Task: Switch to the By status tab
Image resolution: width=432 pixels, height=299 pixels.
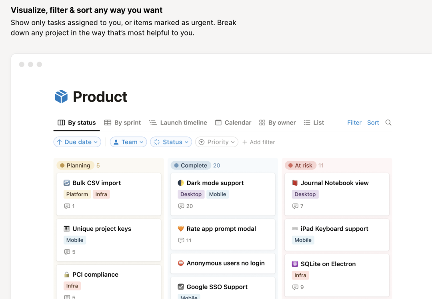Action: (76, 123)
